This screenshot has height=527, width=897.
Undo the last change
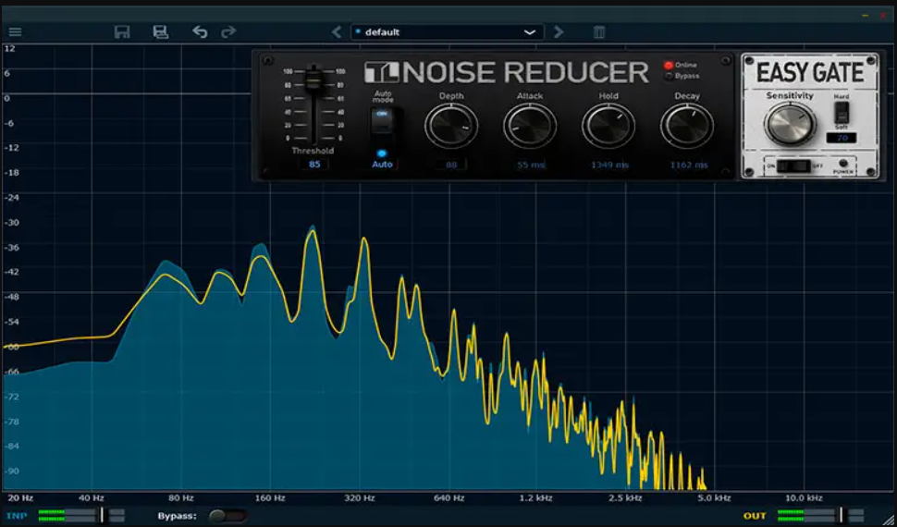200,32
